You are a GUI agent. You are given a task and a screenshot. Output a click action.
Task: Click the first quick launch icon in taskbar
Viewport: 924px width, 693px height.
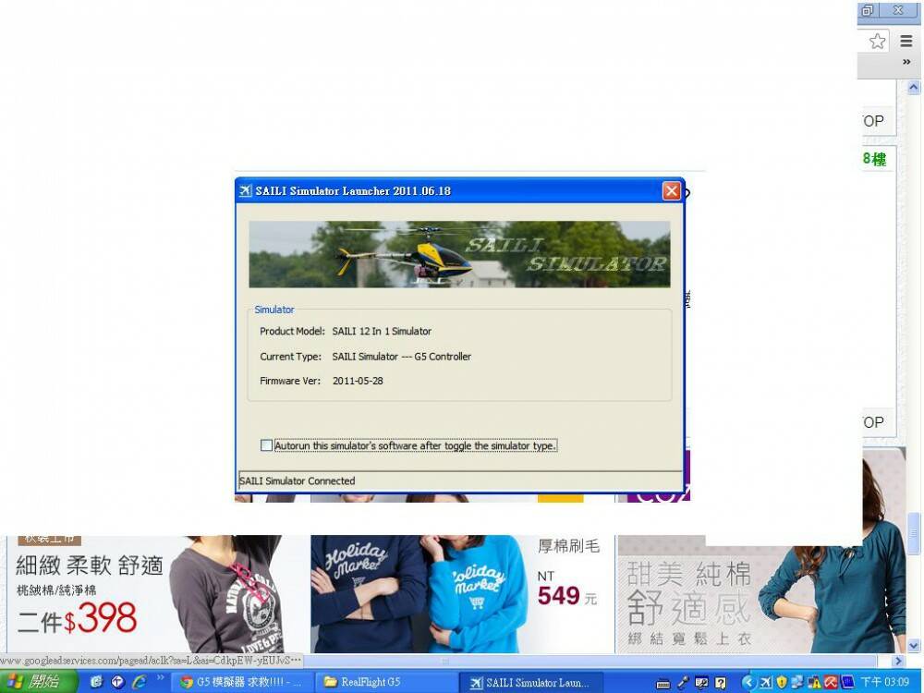coord(97,682)
